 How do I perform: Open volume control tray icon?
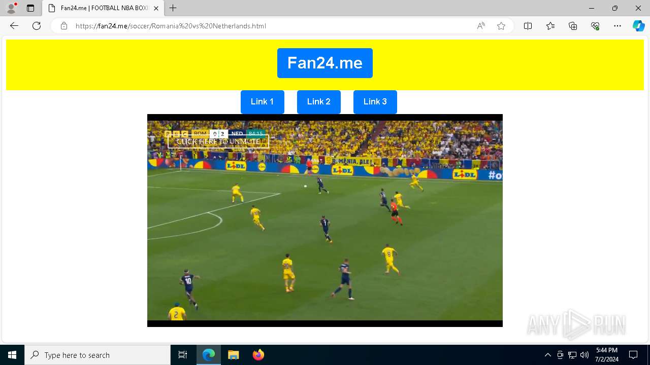[x=584, y=355]
